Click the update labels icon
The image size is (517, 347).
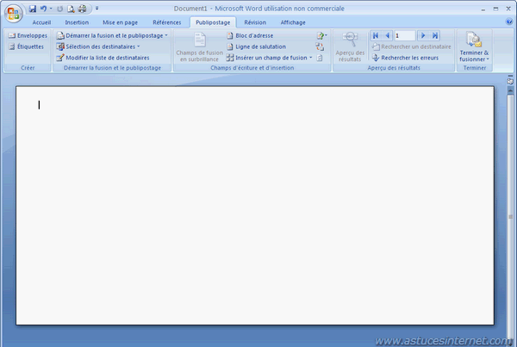point(320,58)
